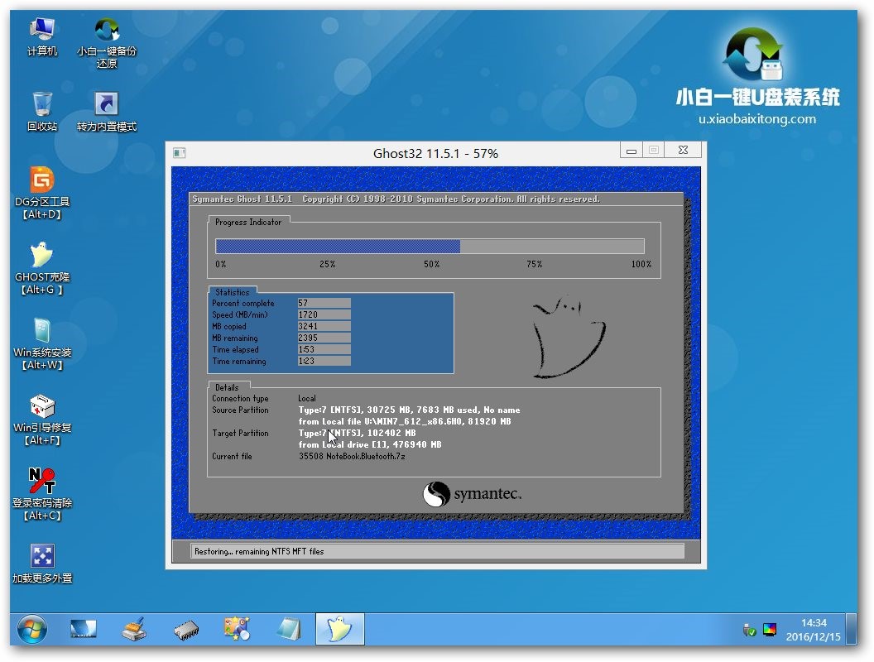The image size is (874, 662).
Task: Open the display settings tray icon
Action: [x=771, y=630]
